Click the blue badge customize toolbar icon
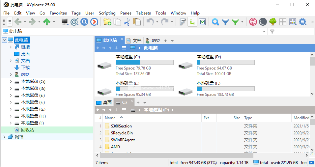315x167 pixels. point(302,22)
